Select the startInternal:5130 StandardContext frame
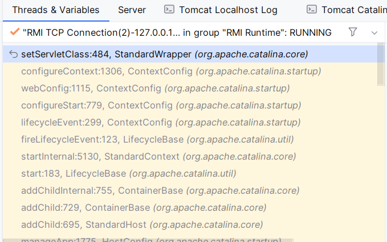The image size is (387, 242). (158, 157)
